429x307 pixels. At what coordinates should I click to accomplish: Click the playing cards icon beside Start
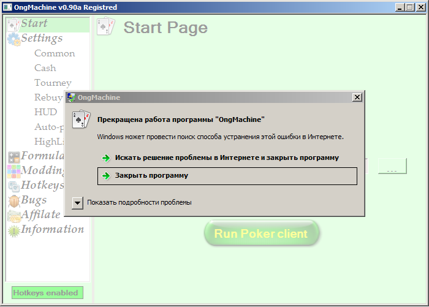[x=13, y=25]
